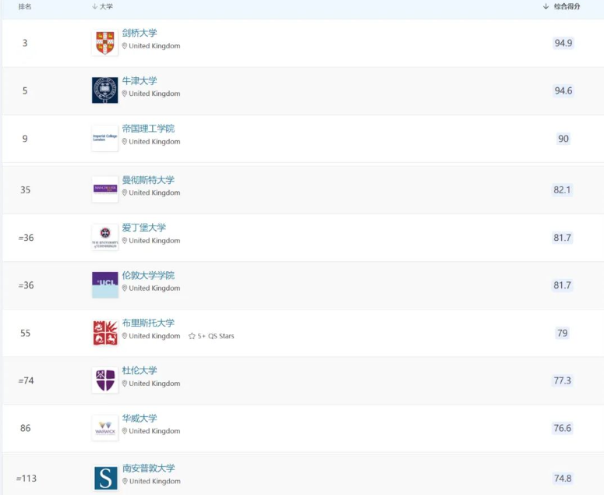Open the 伦敦大学学院 link

148,275
